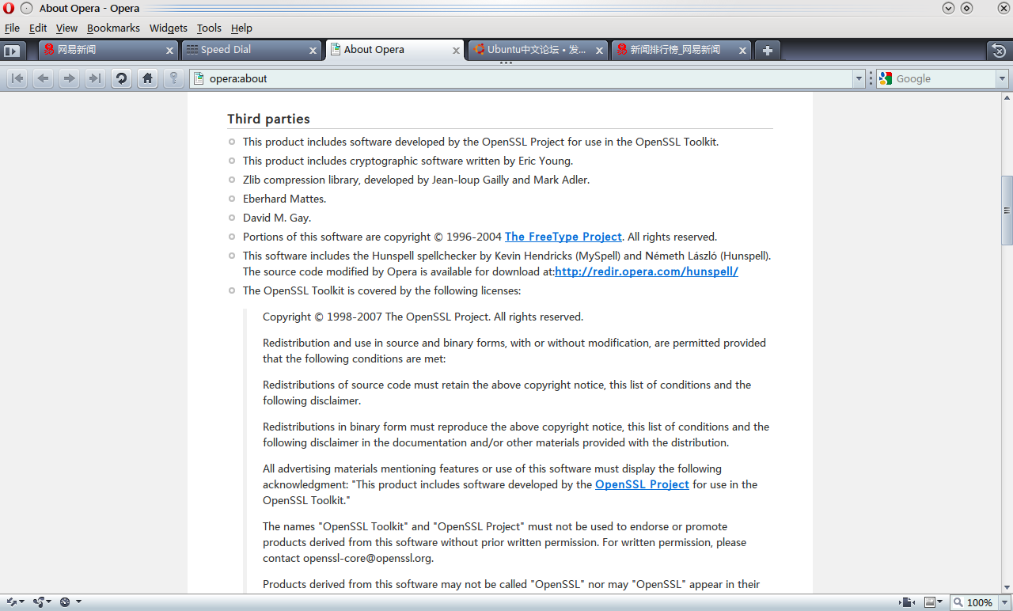Open the OpenSSL Project link
The width and height of the screenshot is (1013, 611).
[642, 484]
